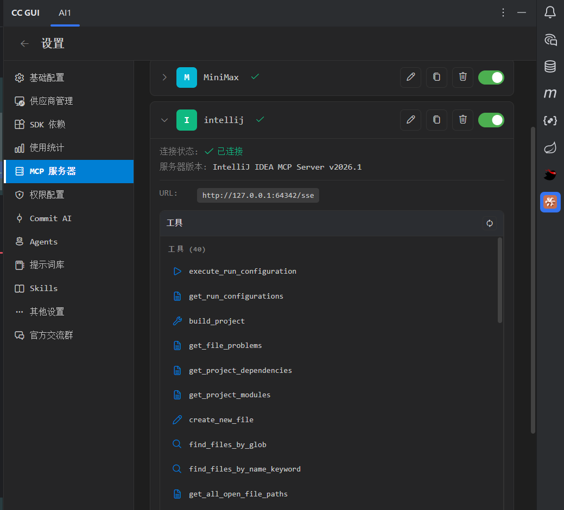Open the database tool window icon
The image size is (564, 510).
coord(550,66)
